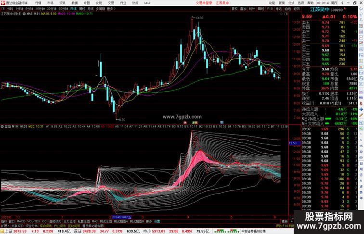Click the pencil drawing icon on right sidebar
364x234 pixels.
click(361, 115)
